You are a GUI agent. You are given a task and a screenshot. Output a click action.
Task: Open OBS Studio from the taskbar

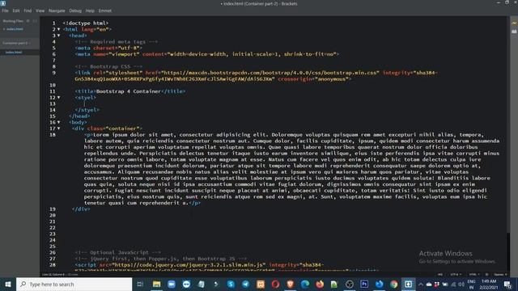coord(349,284)
